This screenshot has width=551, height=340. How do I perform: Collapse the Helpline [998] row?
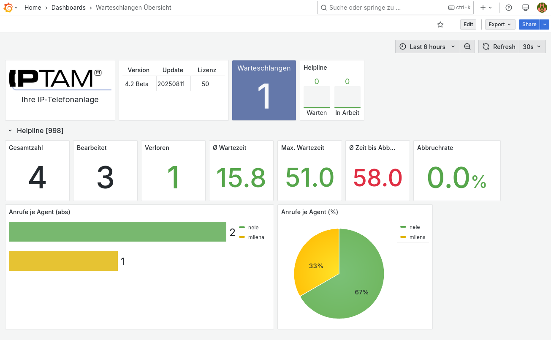pos(10,131)
